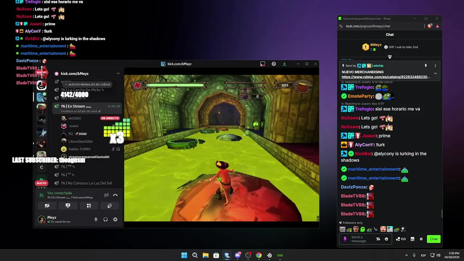
Task: Insert the white cat emote from quick emotes
Action: [342, 229]
